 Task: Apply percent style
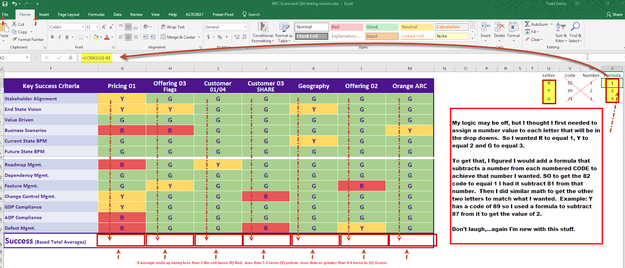[x=220, y=37]
